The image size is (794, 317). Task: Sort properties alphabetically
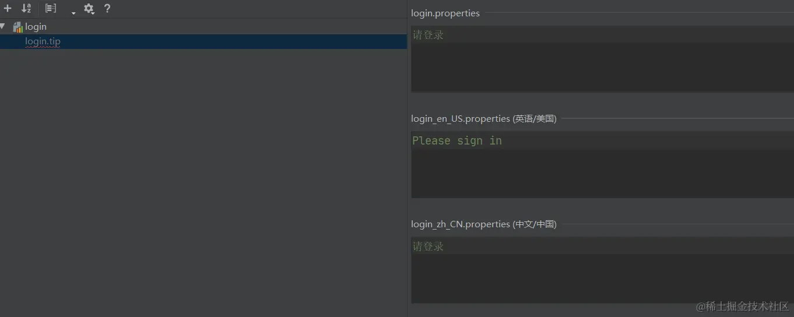26,9
